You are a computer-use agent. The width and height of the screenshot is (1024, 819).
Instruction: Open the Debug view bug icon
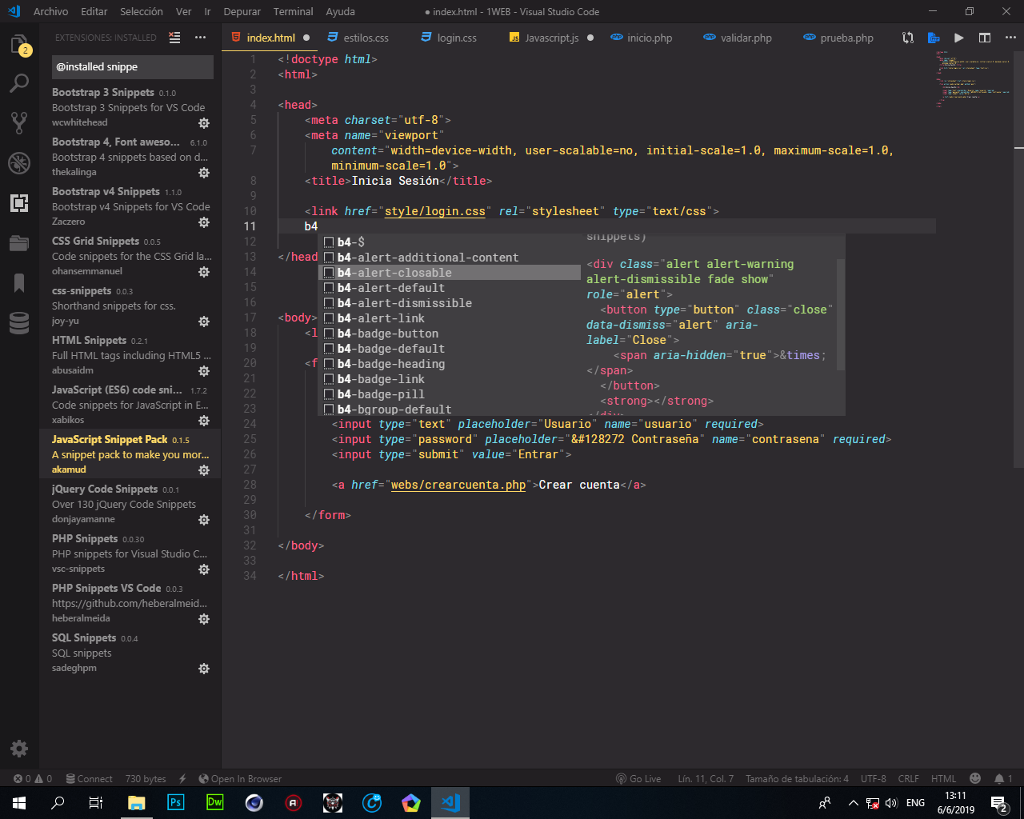coord(19,162)
